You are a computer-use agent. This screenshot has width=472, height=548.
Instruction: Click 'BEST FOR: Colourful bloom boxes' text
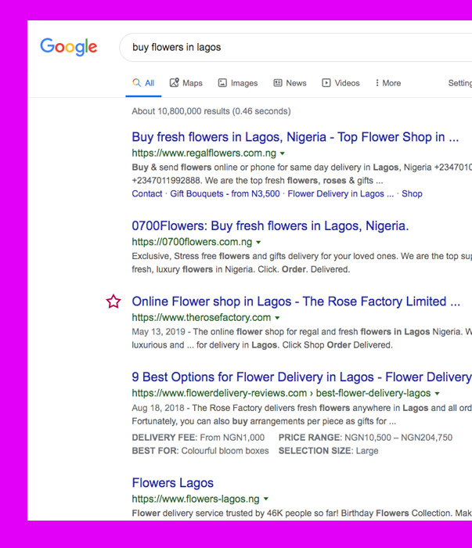tap(200, 451)
